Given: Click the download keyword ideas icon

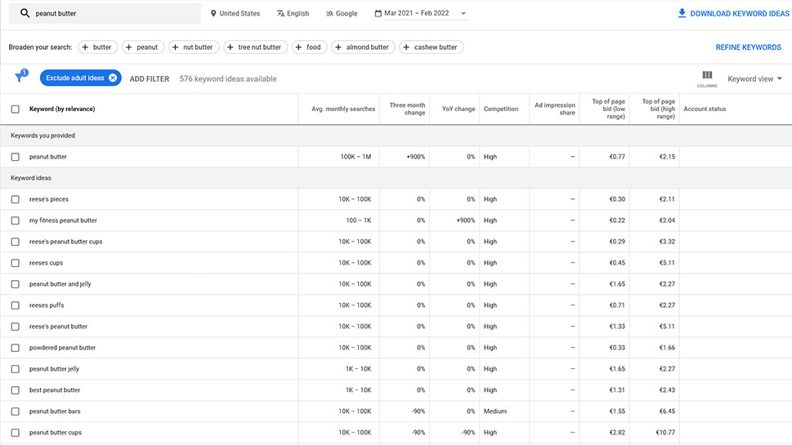Looking at the screenshot, I should tap(682, 14).
